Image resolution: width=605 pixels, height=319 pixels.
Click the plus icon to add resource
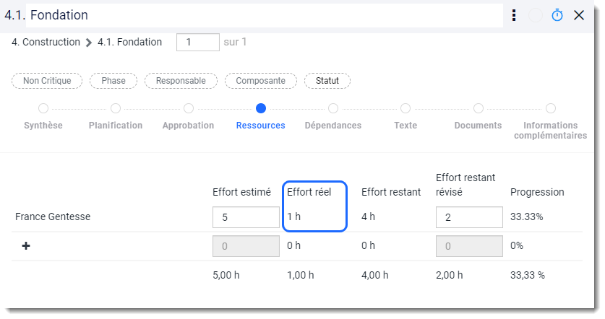pos(26,246)
